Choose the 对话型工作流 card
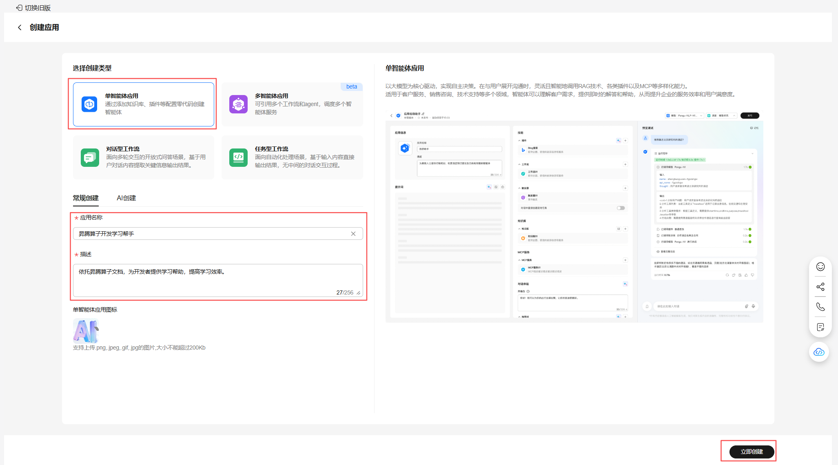The height and width of the screenshot is (465, 838). point(144,157)
